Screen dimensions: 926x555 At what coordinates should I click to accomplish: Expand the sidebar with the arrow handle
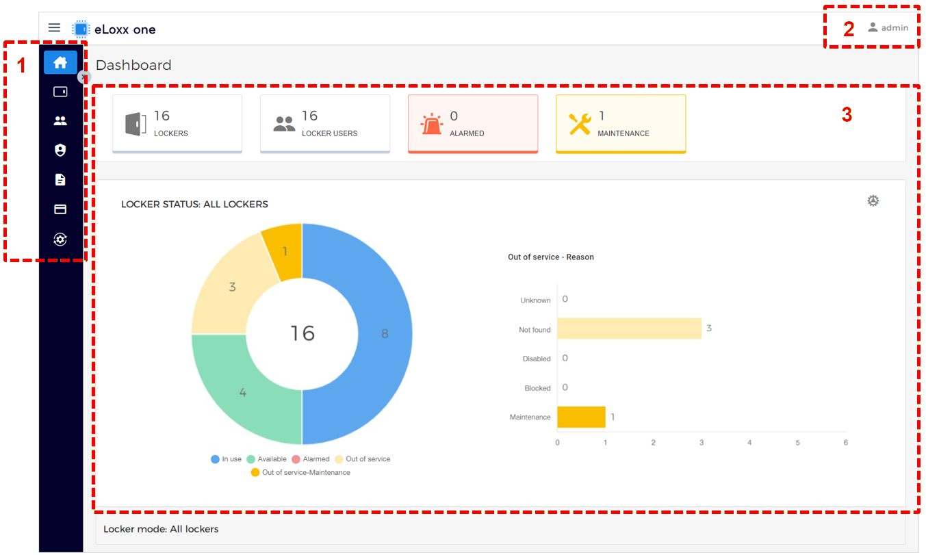[83, 77]
